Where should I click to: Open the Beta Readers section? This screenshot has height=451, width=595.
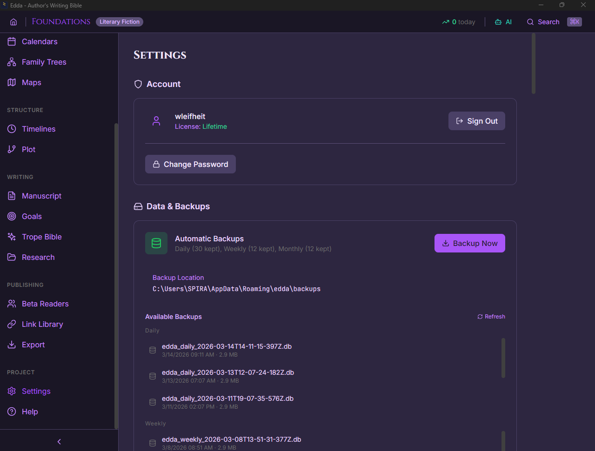[44, 304]
